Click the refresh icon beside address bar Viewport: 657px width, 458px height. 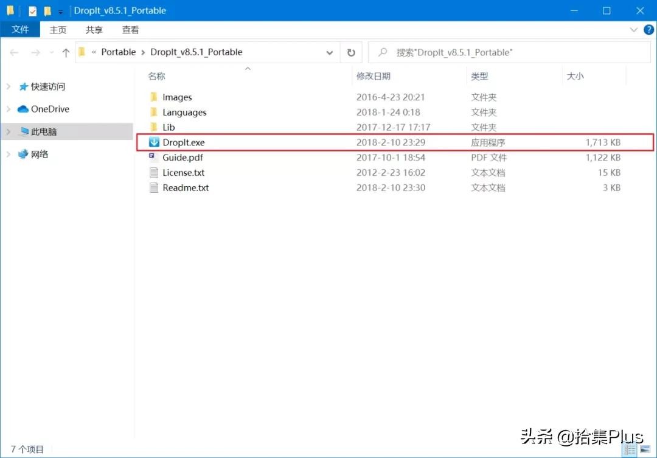(351, 53)
